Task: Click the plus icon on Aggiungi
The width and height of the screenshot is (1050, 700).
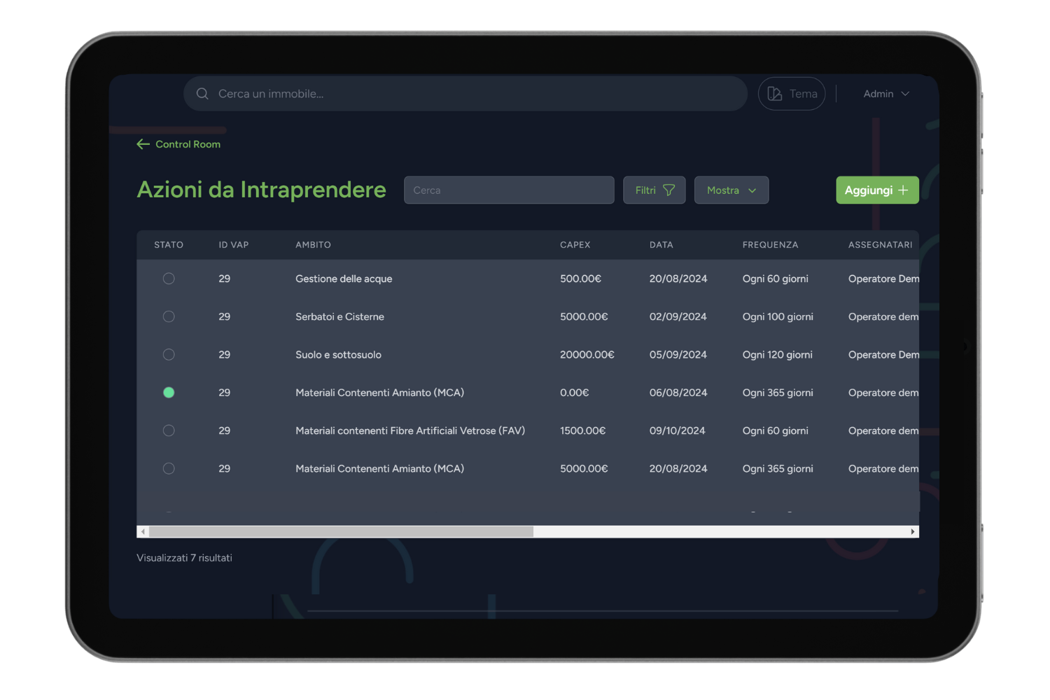Action: (x=903, y=190)
